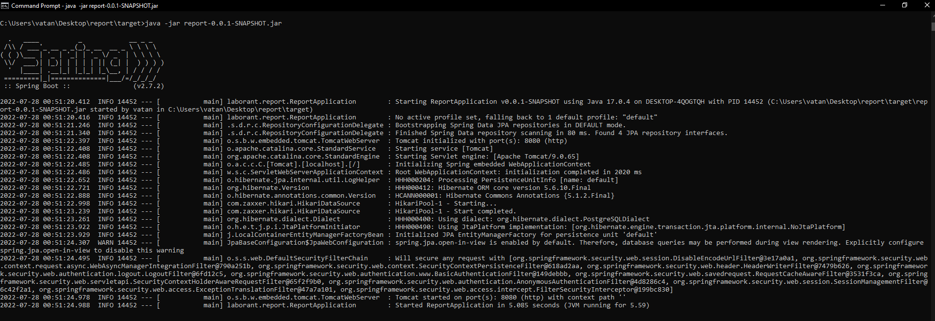Click 'j.LocalContainerEntityManagerFactoryBean' logger name

305,234
